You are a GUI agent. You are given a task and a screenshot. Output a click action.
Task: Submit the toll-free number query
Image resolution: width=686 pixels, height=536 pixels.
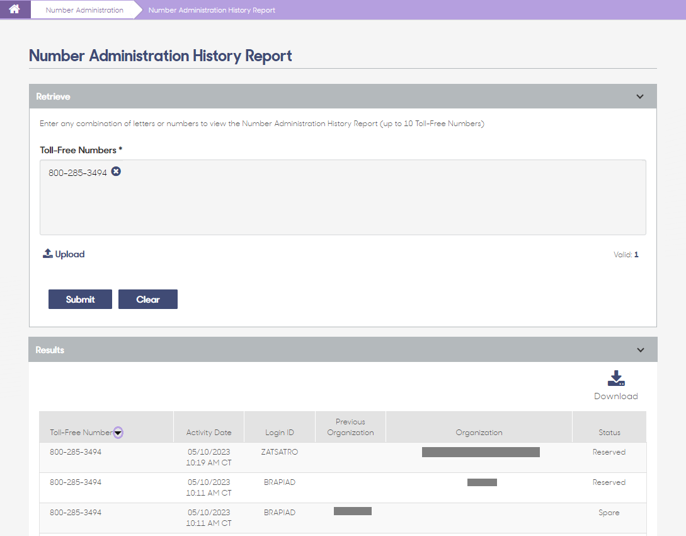[x=80, y=299]
